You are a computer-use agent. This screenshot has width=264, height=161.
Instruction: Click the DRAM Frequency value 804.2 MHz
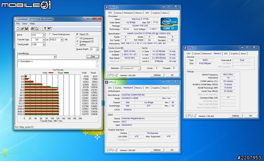(x=228, y=75)
